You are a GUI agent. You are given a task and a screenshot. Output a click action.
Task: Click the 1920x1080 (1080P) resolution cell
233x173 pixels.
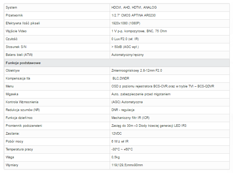click(170, 23)
